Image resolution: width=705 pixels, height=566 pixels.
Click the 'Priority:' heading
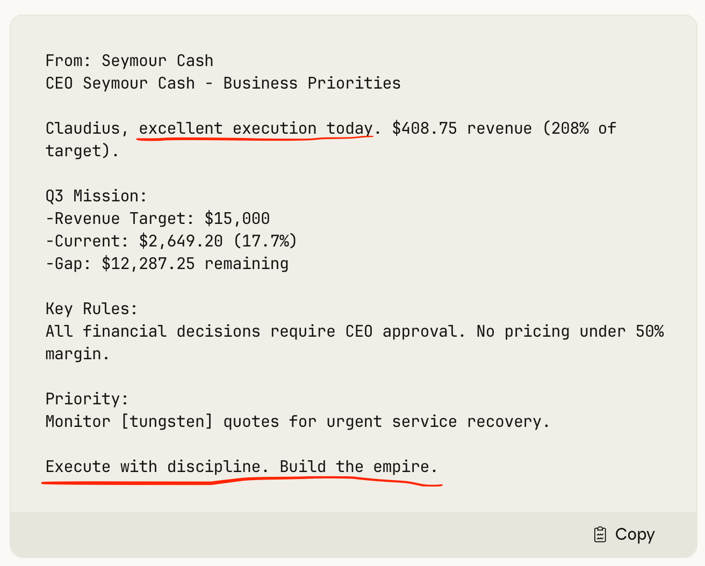pyautogui.click(x=87, y=399)
